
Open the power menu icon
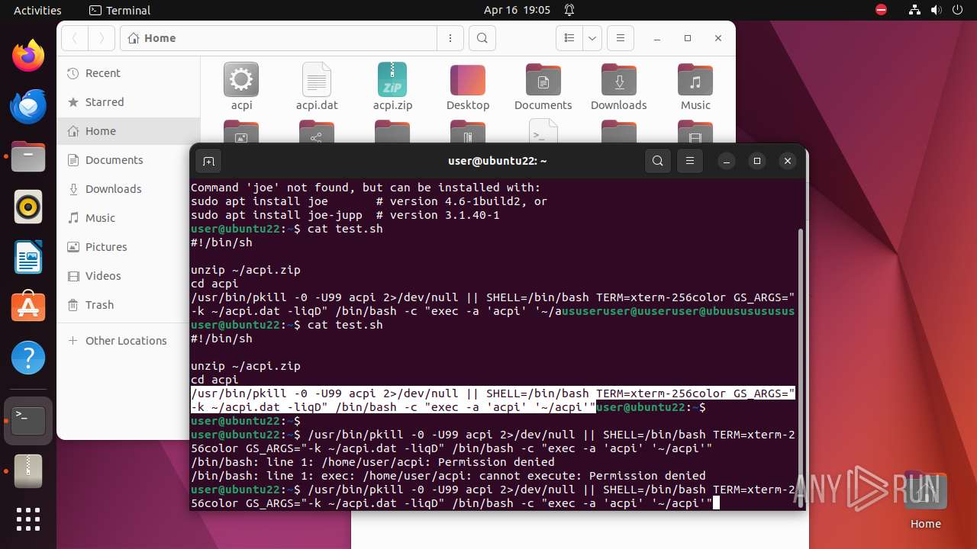pos(957,11)
